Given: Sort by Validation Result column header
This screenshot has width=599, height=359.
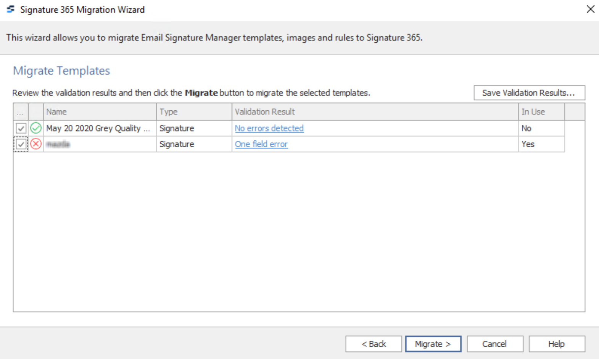Looking at the screenshot, I should [375, 112].
